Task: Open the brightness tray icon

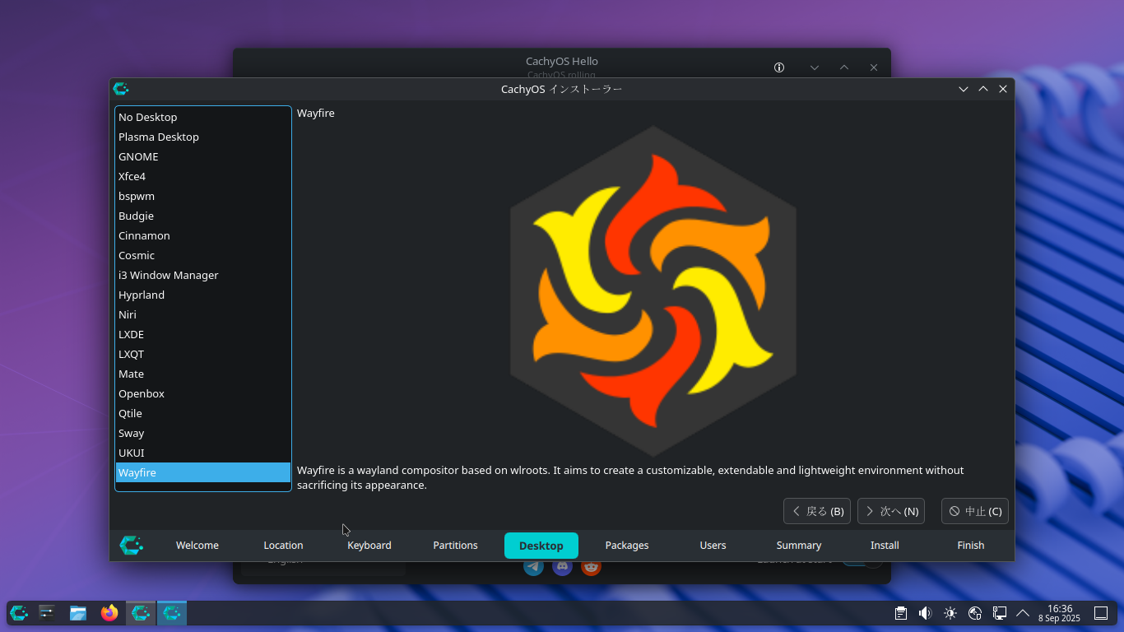Action: tap(950, 613)
